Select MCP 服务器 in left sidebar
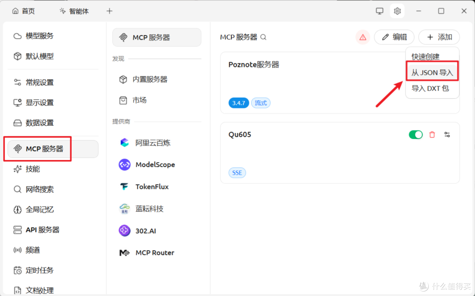 53,149
